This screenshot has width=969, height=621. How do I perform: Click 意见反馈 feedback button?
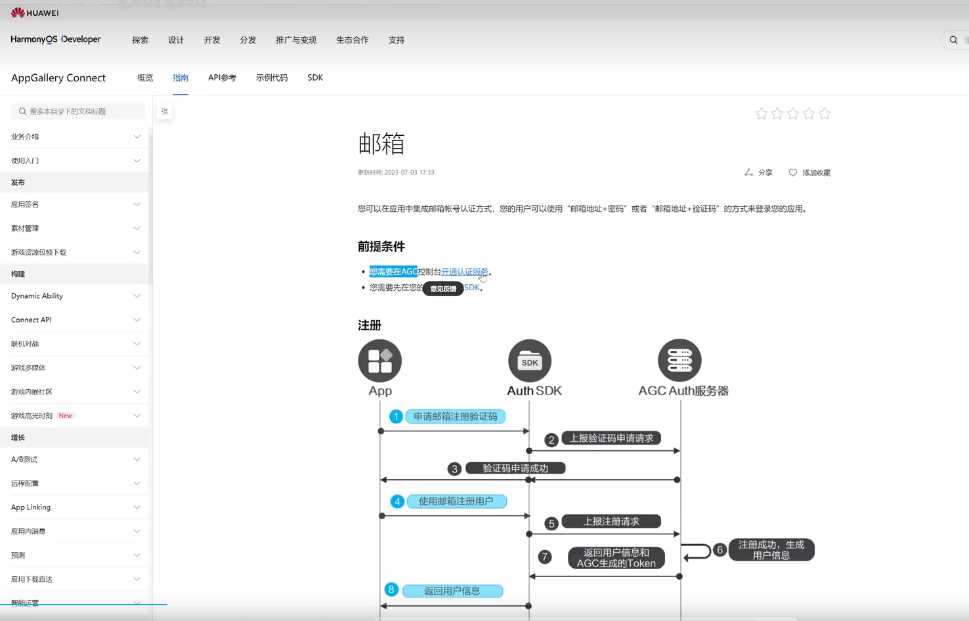pos(443,289)
